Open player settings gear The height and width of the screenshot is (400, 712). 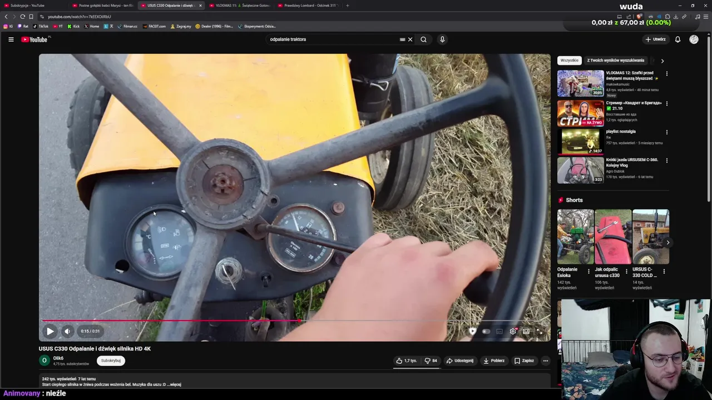click(513, 331)
